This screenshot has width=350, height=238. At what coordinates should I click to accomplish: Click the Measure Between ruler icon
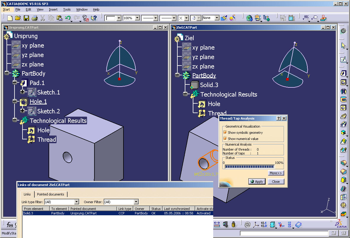click(217, 224)
